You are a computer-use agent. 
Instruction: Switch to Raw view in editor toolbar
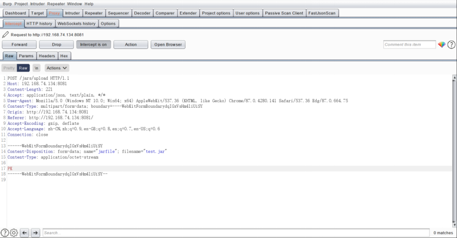tap(23, 68)
